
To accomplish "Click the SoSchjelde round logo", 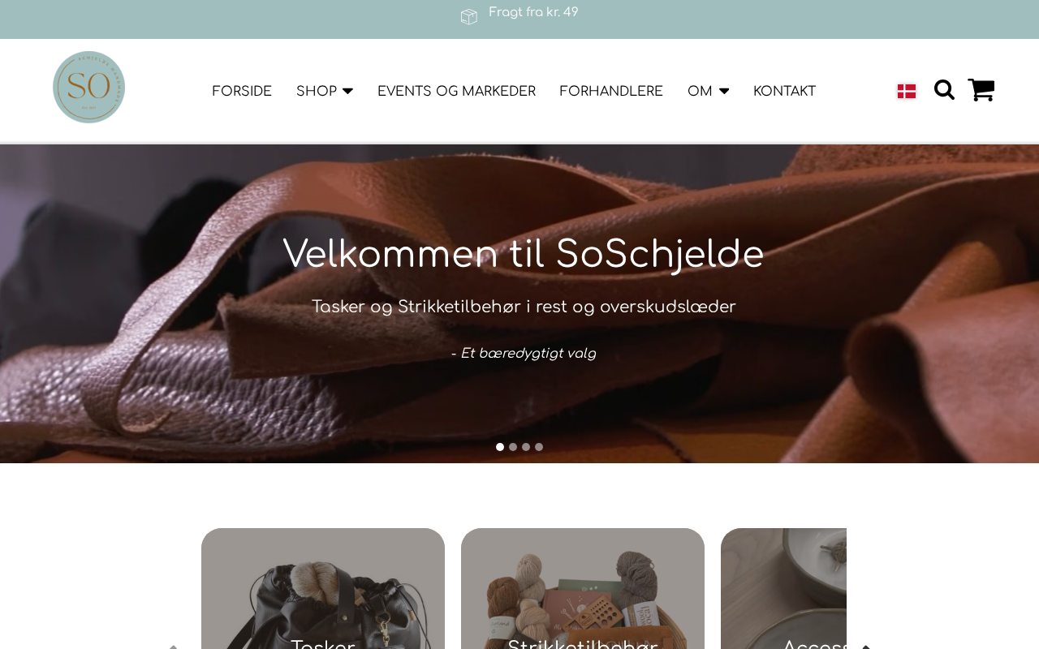I will click(x=88, y=88).
